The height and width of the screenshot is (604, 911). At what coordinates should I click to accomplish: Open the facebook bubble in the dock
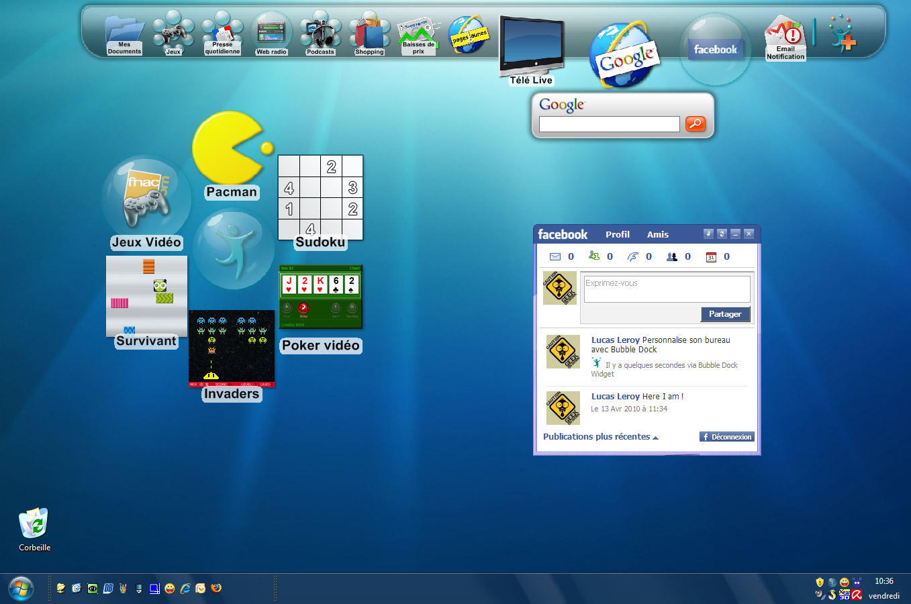pyautogui.click(x=716, y=50)
